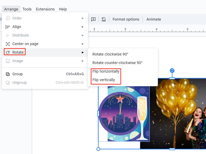The width and height of the screenshot is (206, 154).
Task: Expand the Align submenu arrow
Action: [x=83, y=27]
